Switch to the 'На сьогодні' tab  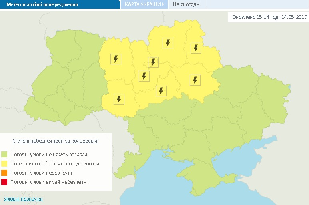(x=187, y=4)
